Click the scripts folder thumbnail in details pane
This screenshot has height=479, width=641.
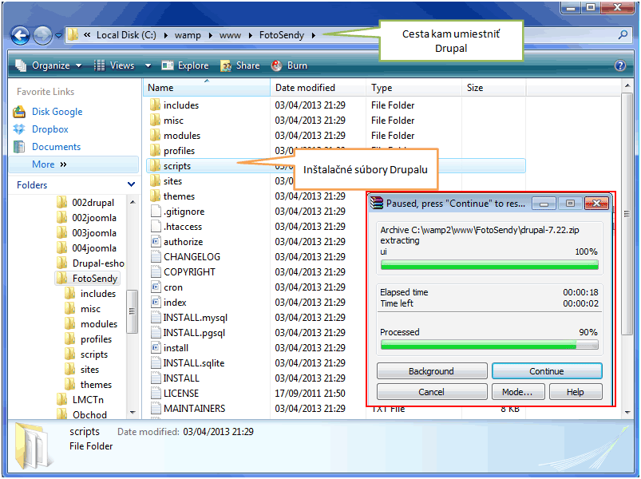coord(34,446)
